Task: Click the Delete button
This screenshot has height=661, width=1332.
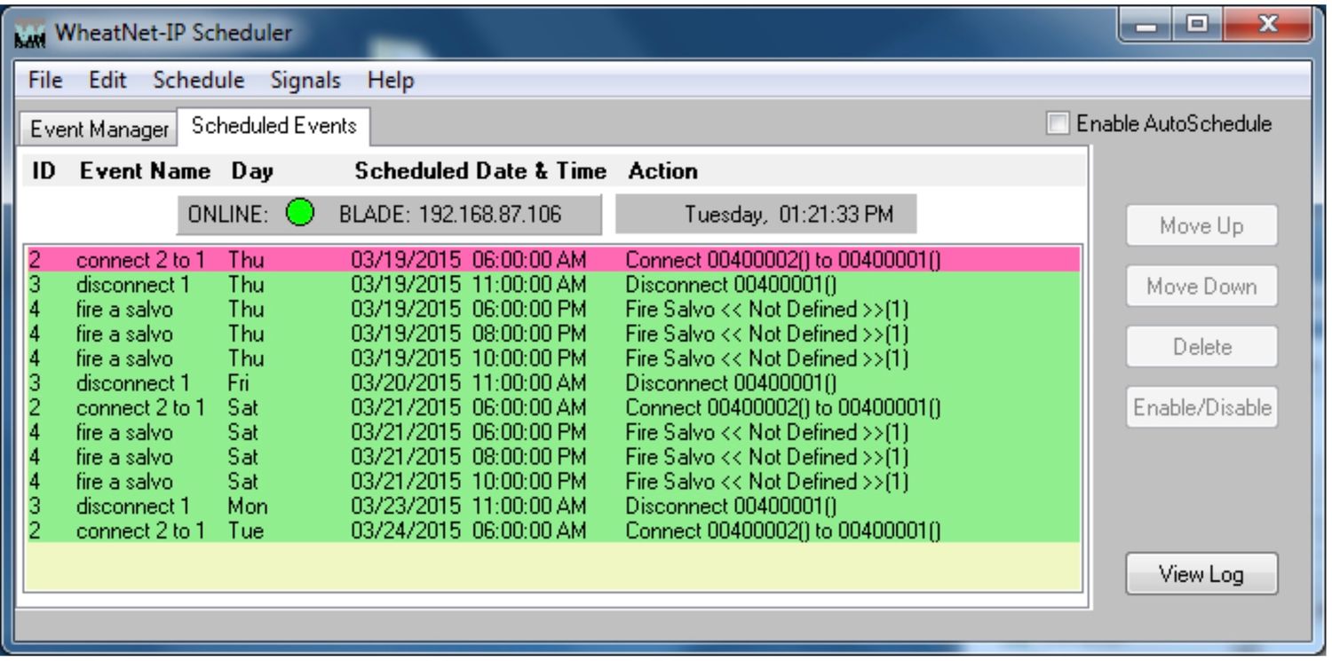Action: 1201,346
